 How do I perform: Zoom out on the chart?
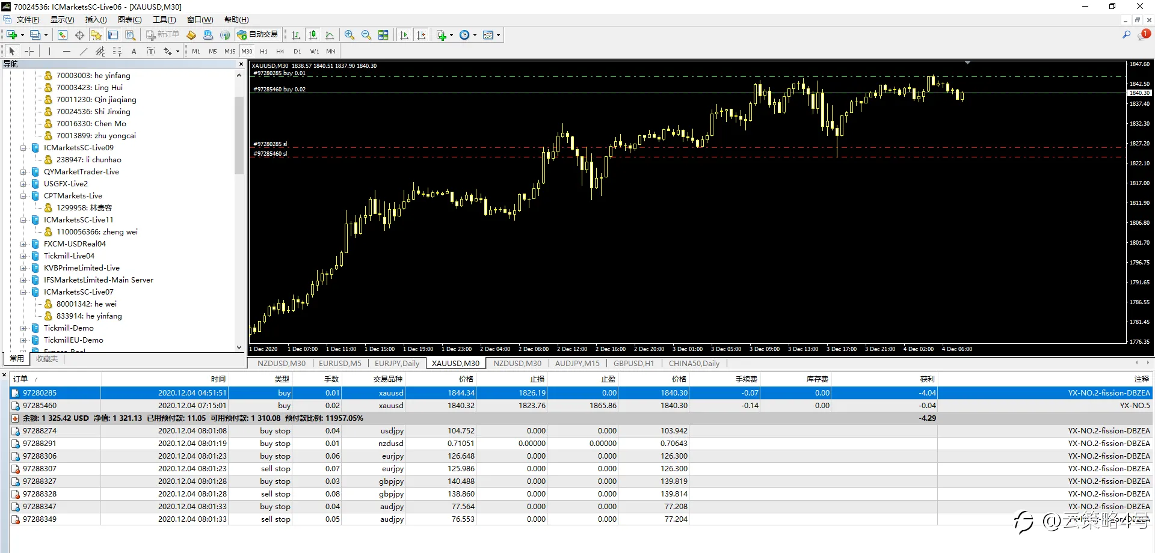pos(366,35)
